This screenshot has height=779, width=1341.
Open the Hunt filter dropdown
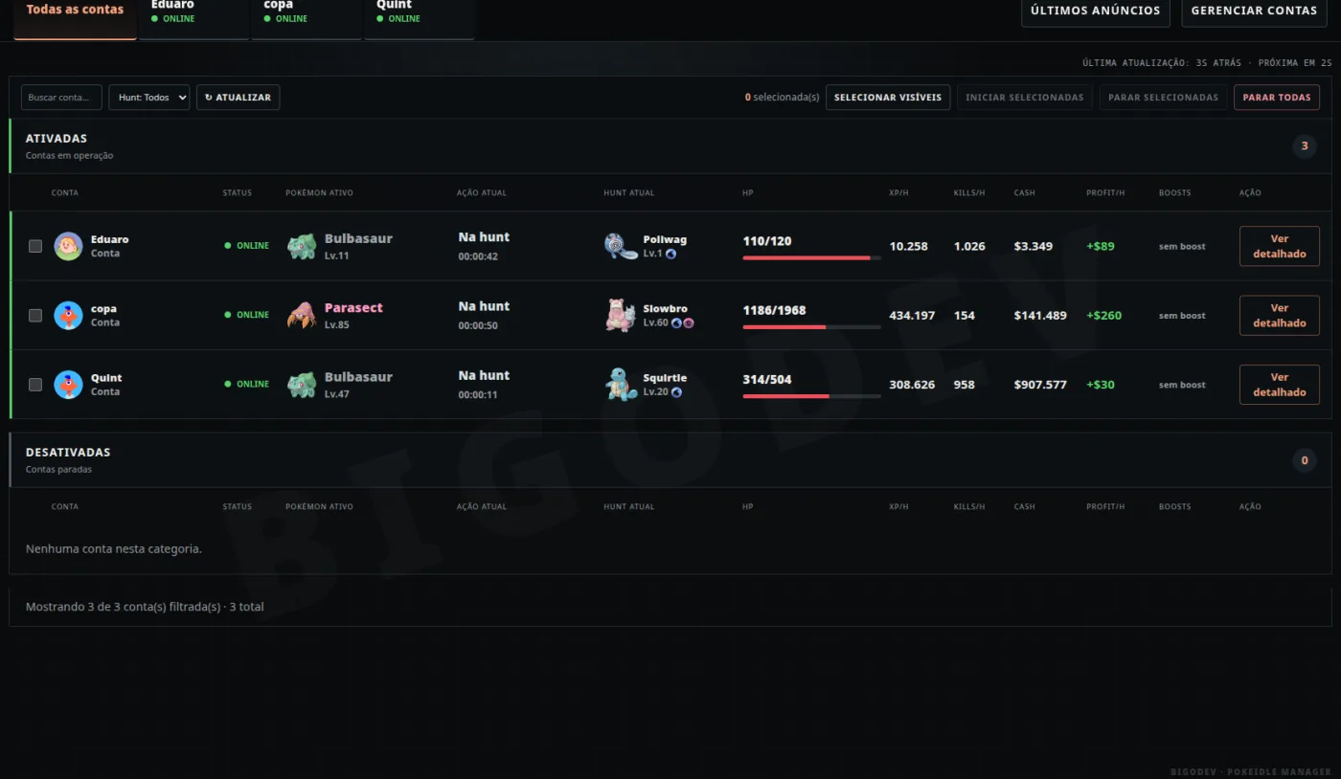coord(149,97)
